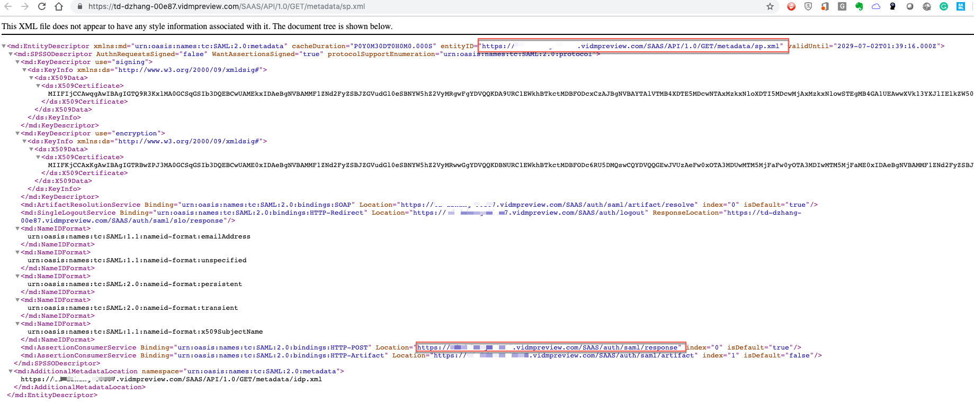View site security info via lock icon
Screen dimensions: 974x405
point(79,6)
